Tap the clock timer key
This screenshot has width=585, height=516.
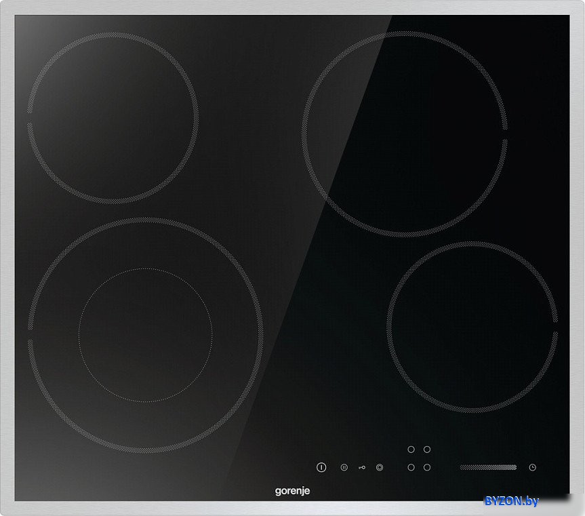[x=532, y=467]
